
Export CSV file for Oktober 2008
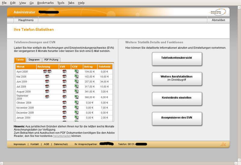[77, 102]
